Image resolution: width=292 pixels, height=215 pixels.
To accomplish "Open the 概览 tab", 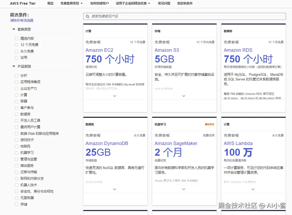I will coord(50,3).
